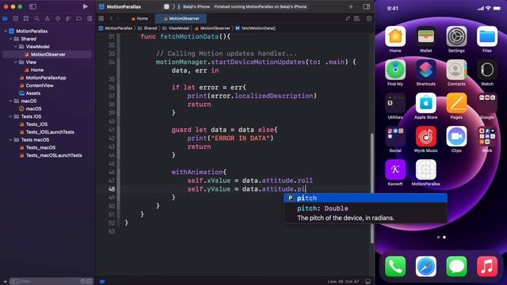Open the Debug navigator
The height and width of the screenshot is (285, 507).
click(68, 18)
